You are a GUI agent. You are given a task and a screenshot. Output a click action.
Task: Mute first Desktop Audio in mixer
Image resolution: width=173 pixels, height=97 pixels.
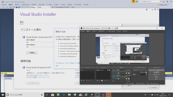(x=127, y=73)
